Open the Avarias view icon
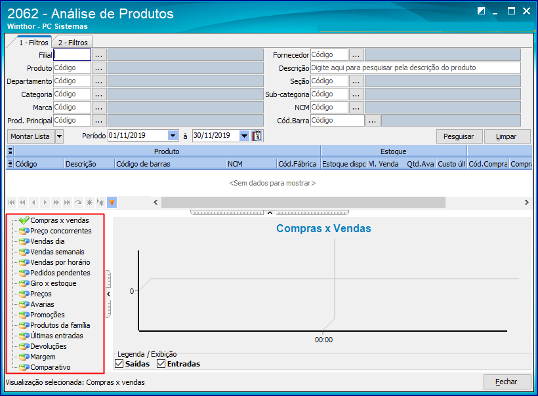Image resolution: width=538 pixels, height=396 pixels. coord(24,304)
